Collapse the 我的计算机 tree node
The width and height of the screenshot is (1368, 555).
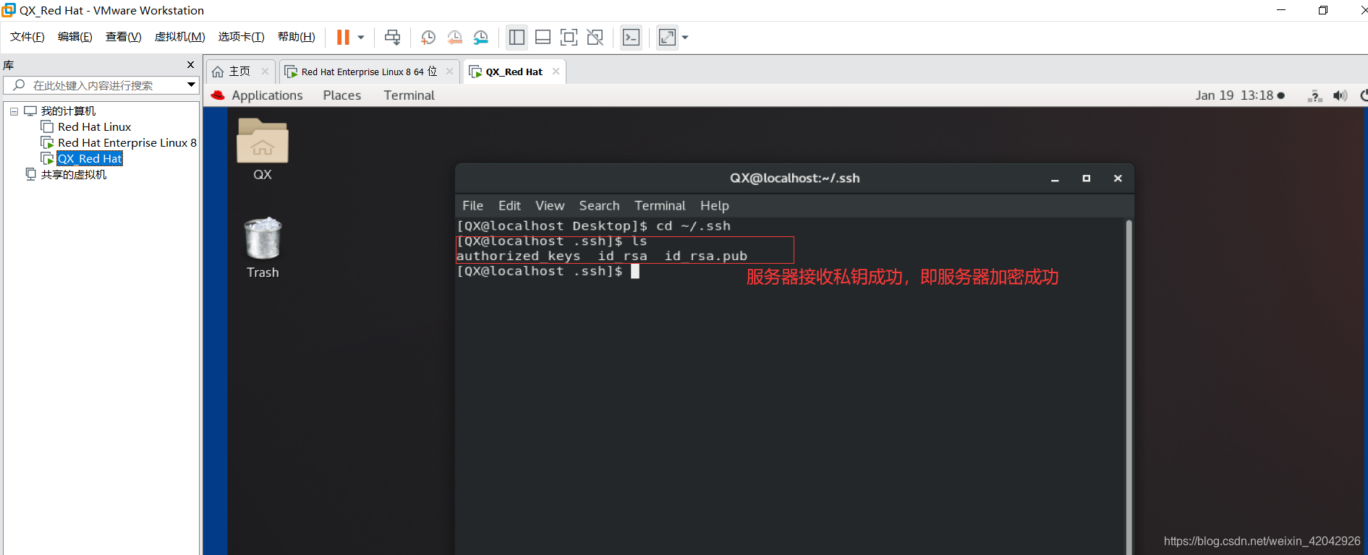click(x=14, y=111)
